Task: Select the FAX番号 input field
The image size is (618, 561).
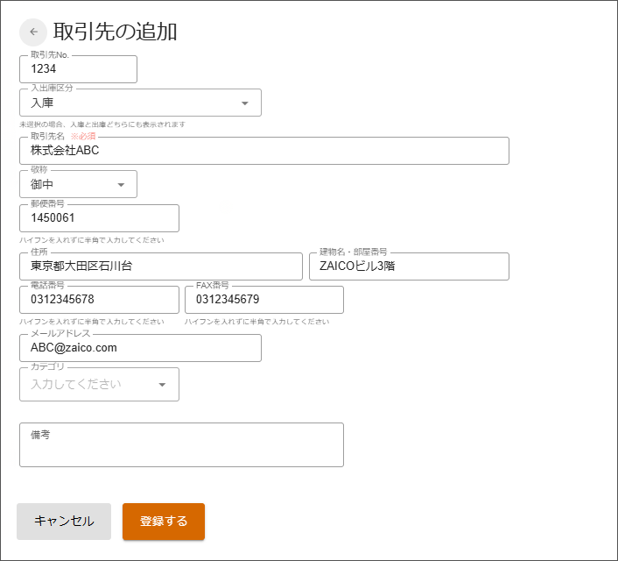Action: tap(264, 300)
